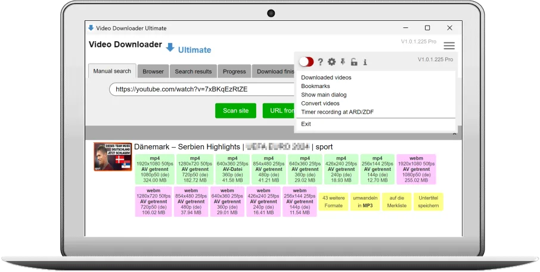The width and height of the screenshot is (540, 272).
Task: Choose Exit from the menu
Action: pos(306,124)
